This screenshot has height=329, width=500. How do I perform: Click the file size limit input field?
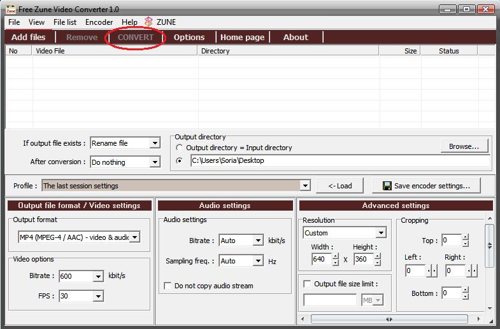point(330,300)
